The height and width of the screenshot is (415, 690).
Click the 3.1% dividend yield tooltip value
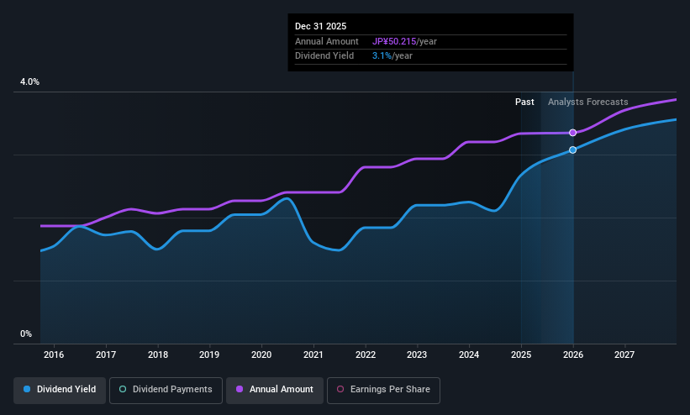click(382, 56)
